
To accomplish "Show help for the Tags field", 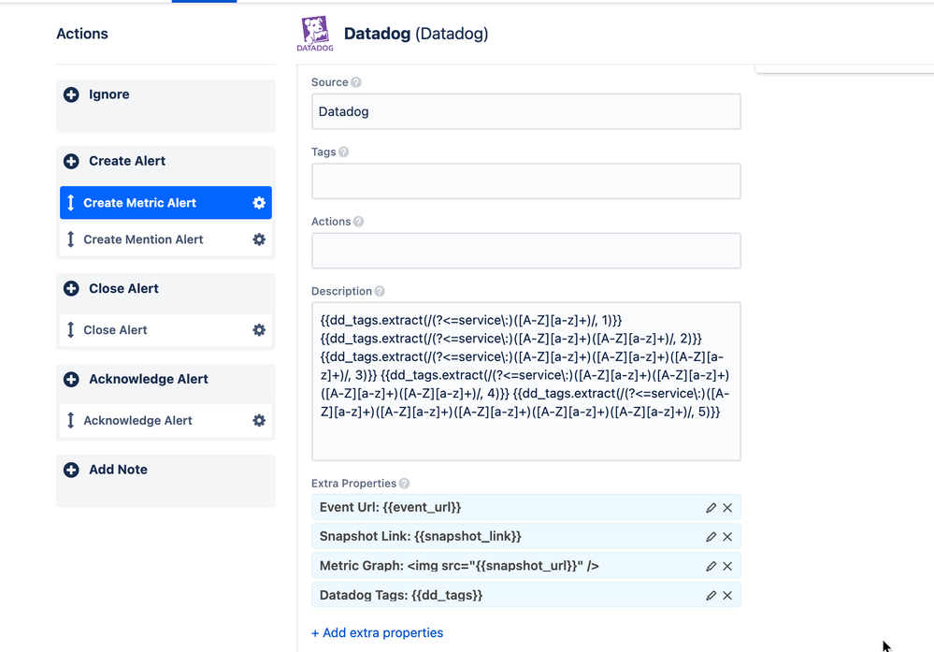I will 344,152.
